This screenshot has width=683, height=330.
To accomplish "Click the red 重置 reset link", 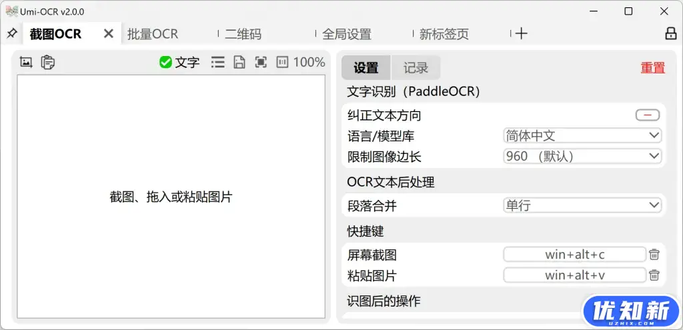I will tap(653, 68).
